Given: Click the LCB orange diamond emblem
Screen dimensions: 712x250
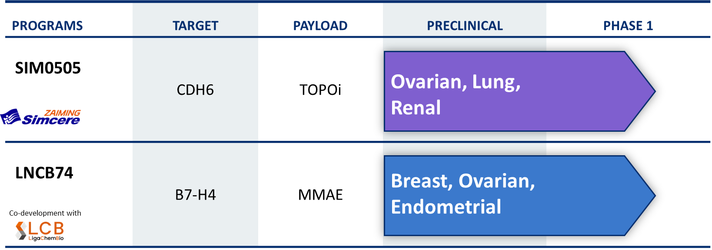Looking at the screenshot, I should point(21,230).
